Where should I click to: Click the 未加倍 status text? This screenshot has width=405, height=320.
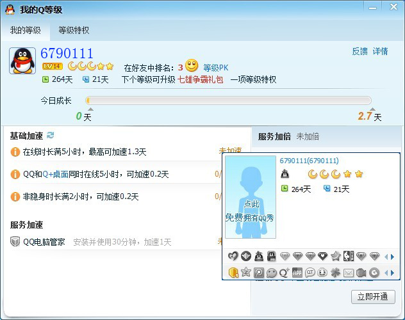click(x=308, y=136)
